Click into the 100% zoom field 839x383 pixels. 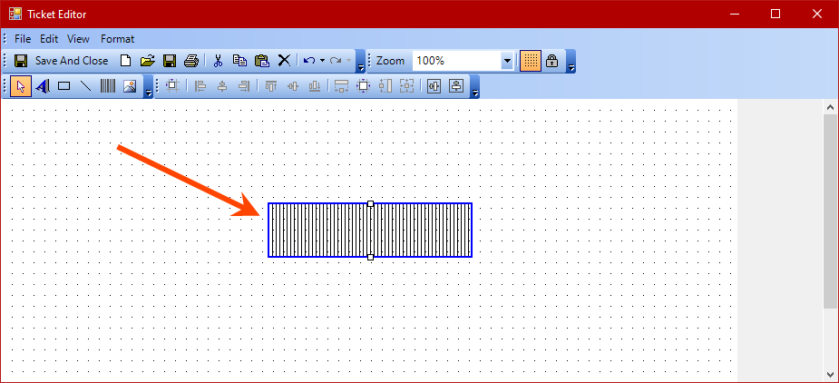coord(457,61)
